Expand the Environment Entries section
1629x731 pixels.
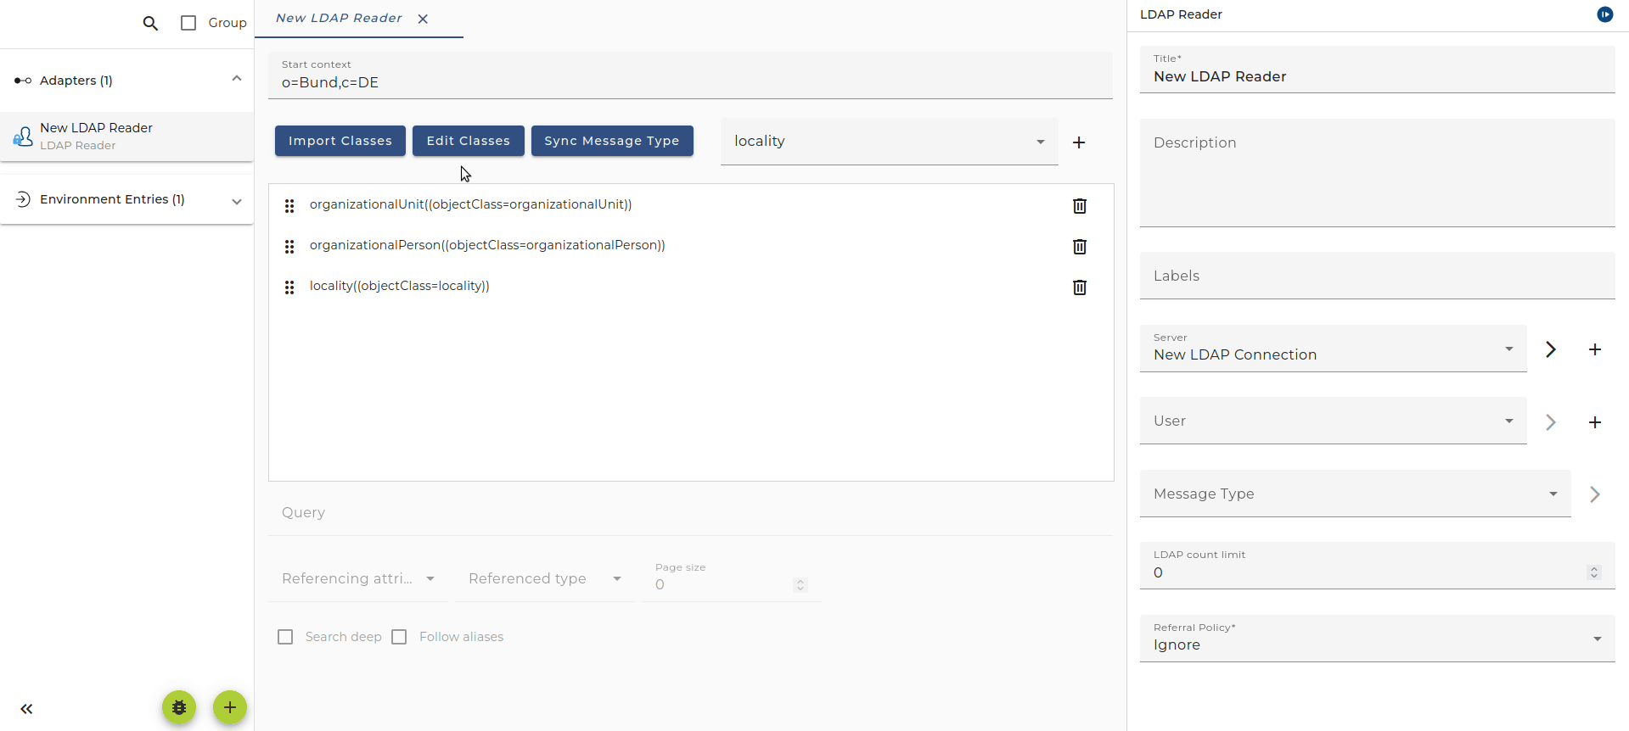click(237, 201)
